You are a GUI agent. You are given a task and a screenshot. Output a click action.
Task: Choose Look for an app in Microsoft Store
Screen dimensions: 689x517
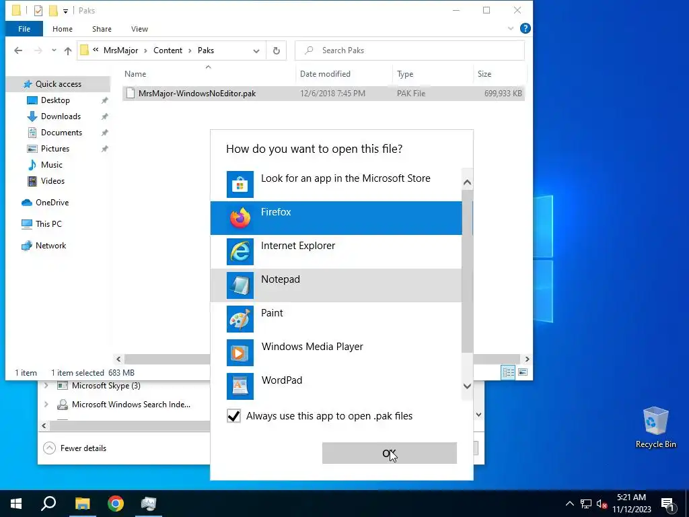pos(336,184)
